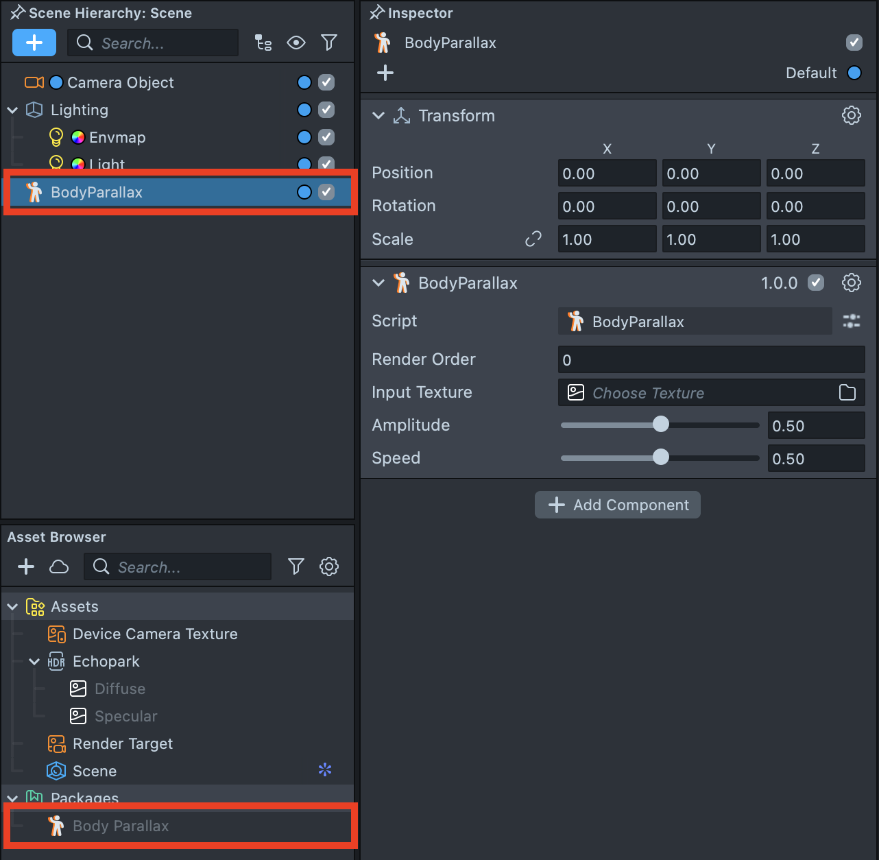Click the Position X field
The height and width of the screenshot is (860, 879).
click(x=607, y=173)
